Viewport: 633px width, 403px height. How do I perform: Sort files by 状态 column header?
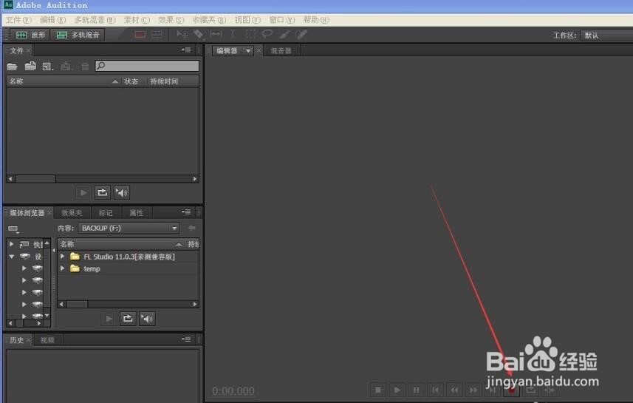131,81
